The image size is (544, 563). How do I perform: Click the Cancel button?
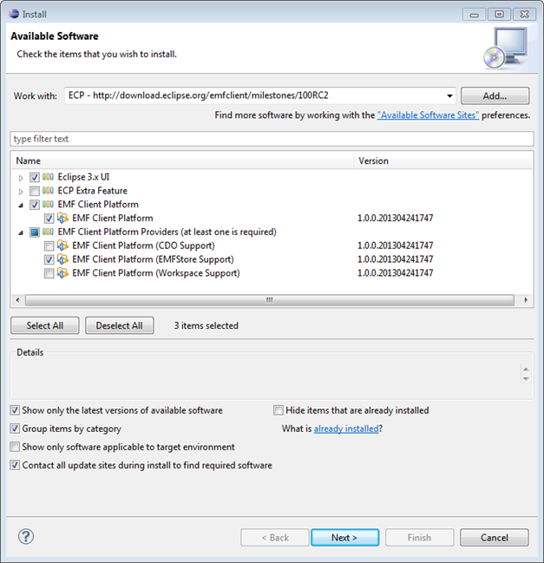(495, 538)
